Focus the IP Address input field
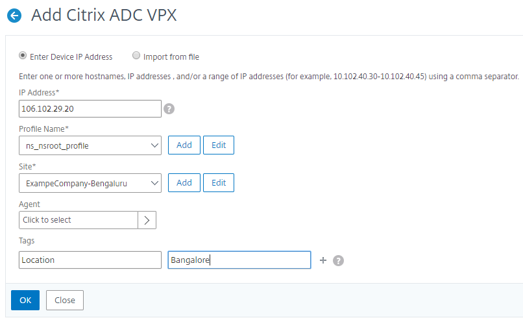Viewport: 523px width, 320px height. click(x=90, y=108)
